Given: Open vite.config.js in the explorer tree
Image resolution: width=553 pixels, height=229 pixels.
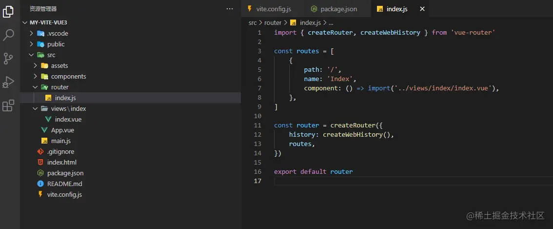Looking at the screenshot, I should pos(131,194).
